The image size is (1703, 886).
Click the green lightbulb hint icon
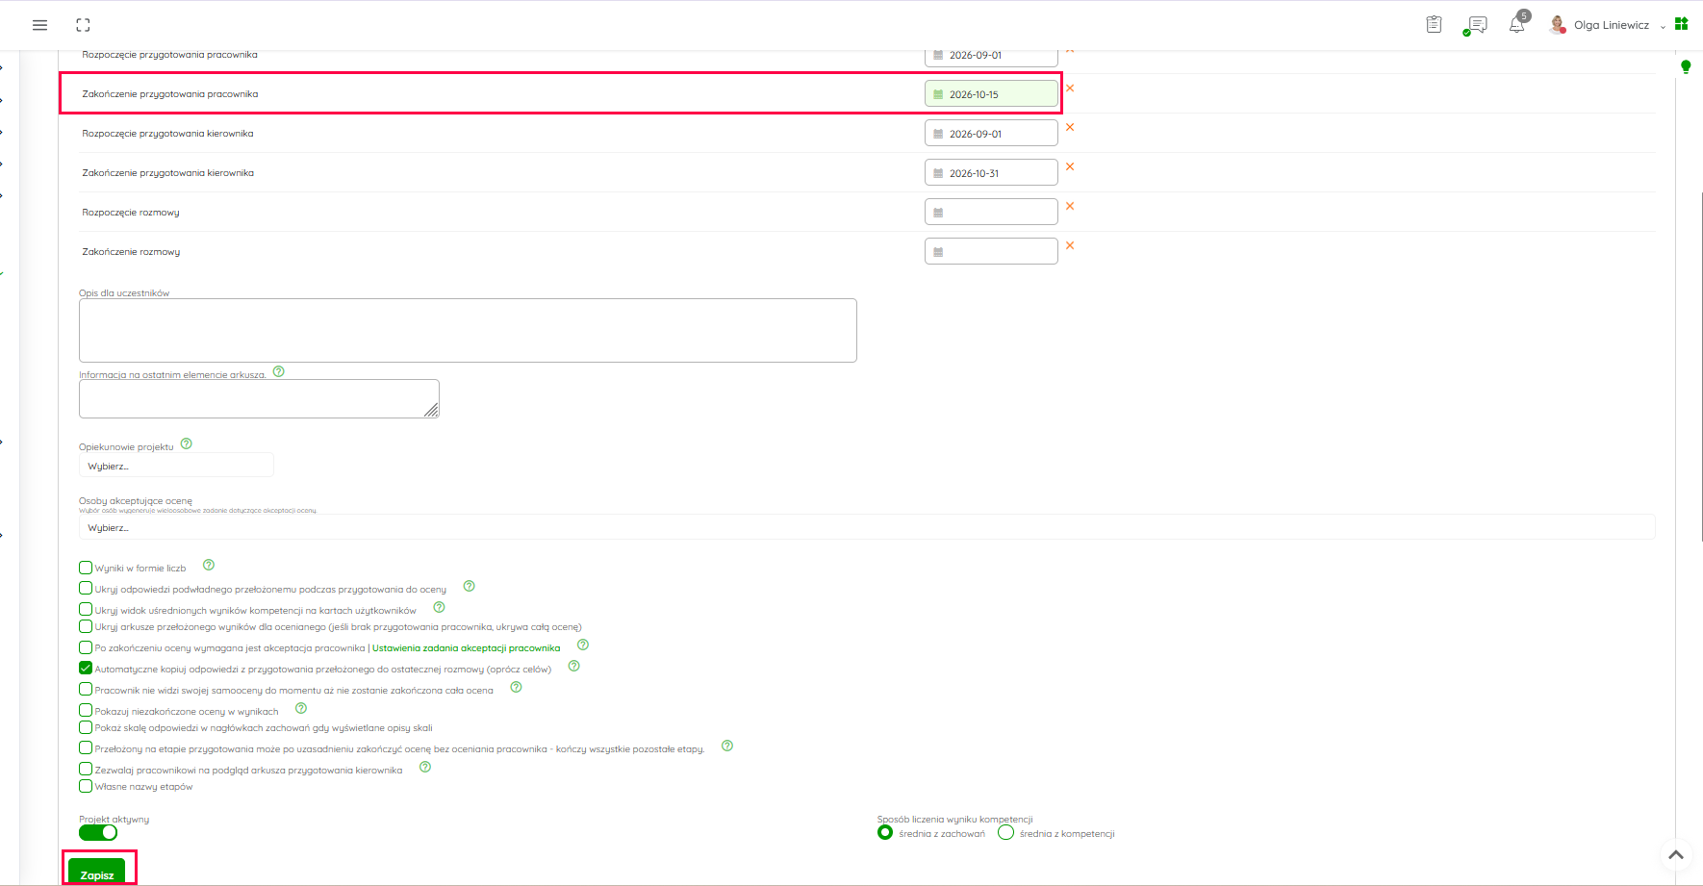[1686, 66]
